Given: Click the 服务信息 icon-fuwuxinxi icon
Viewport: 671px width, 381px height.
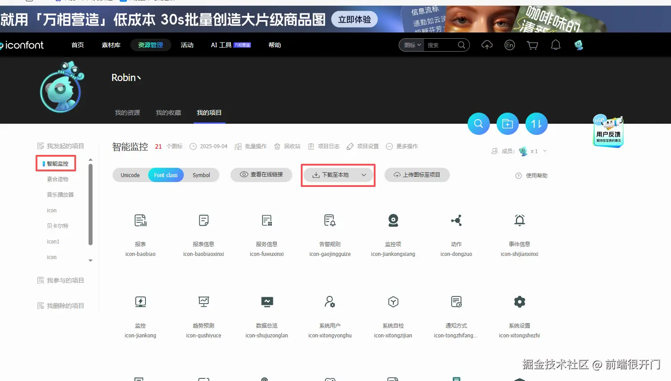Looking at the screenshot, I should 267,220.
